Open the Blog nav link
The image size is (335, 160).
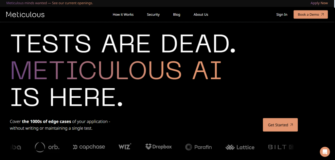pyautogui.click(x=176, y=14)
